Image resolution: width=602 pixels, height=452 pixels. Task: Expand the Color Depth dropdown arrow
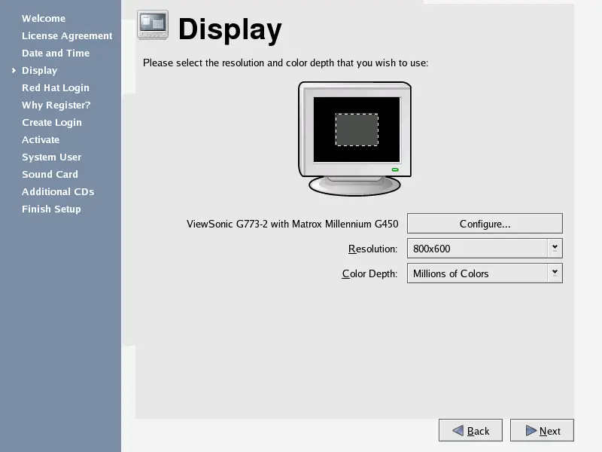[x=555, y=272]
